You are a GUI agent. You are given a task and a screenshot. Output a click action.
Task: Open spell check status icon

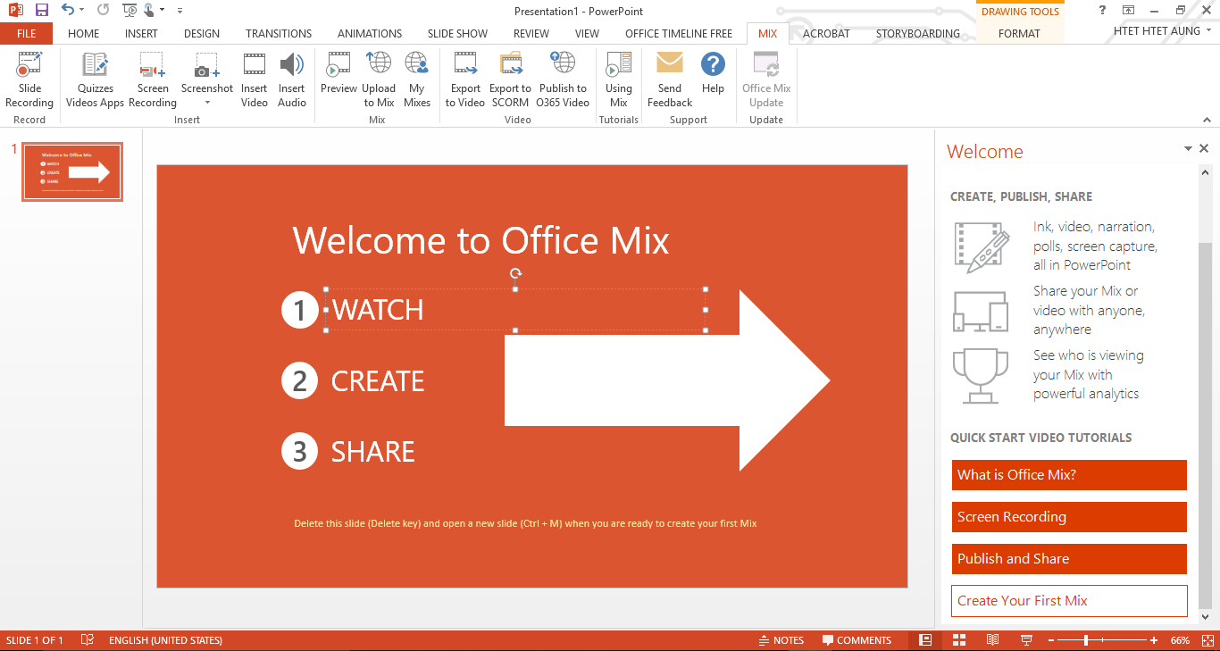click(x=88, y=640)
